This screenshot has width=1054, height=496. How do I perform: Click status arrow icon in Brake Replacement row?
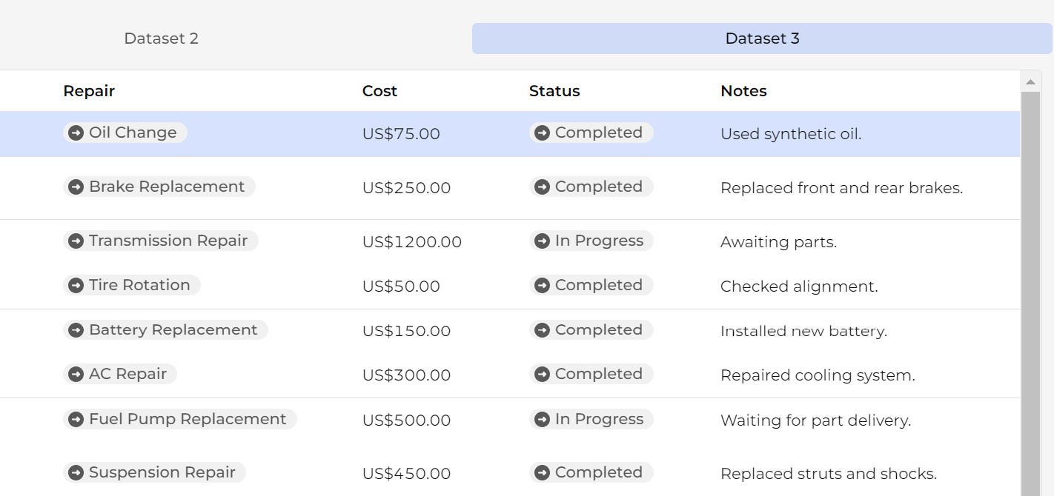pos(542,187)
